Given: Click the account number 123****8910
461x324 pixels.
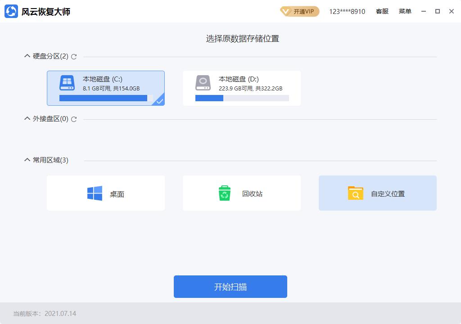Looking at the screenshot, I should 346,11.
